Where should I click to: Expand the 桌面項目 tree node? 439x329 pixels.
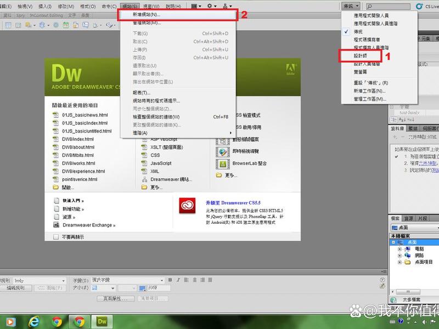[x=399, y=262]
